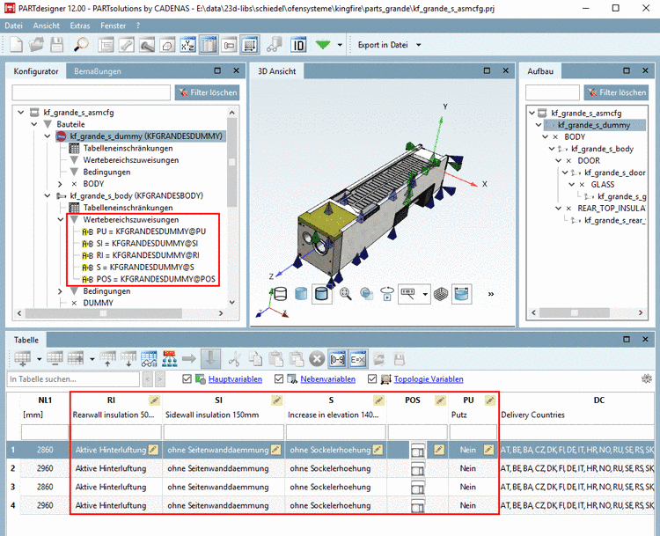The width and height of the screenshot is (660, 536).
Task: Show more 3D view tools via » button
Action: tap(491, 294)
